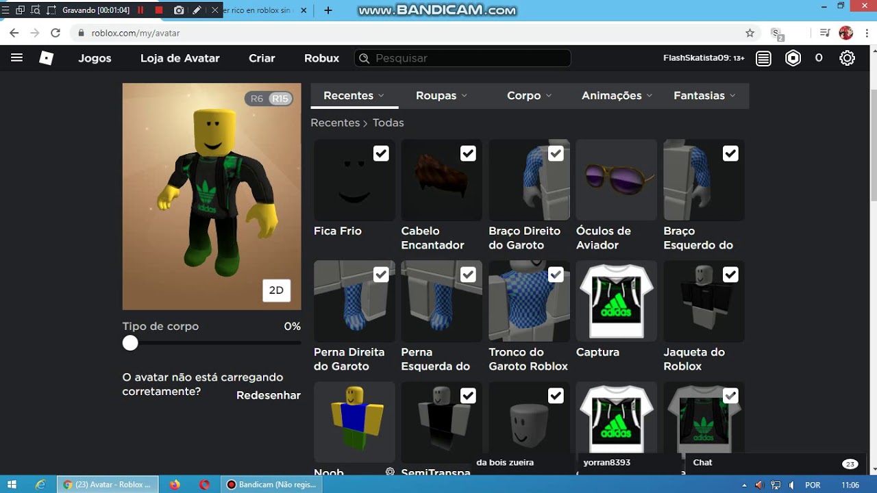Viewport: 877px width, 493px height.
Task: Open the gear on the Noob item
Action: pyautogui.click(x=390, y=472)
